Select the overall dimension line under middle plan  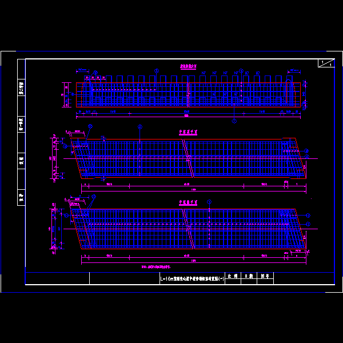click(193, 190)
